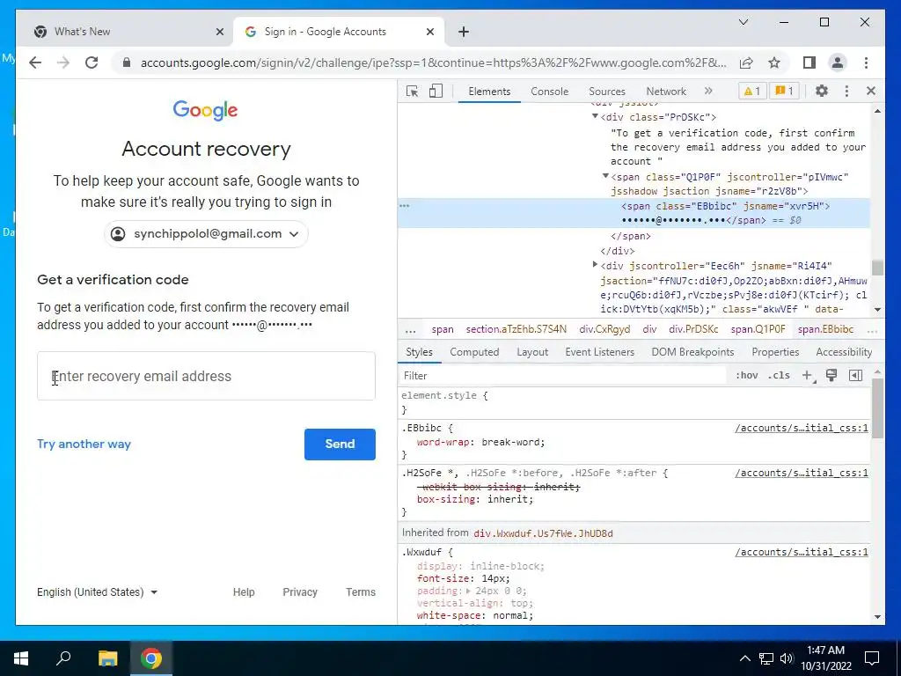Select div.PrDSKc in the breadcrumb
The height and width of the screenshot is (676, 901).
click(x=693, y=329)
